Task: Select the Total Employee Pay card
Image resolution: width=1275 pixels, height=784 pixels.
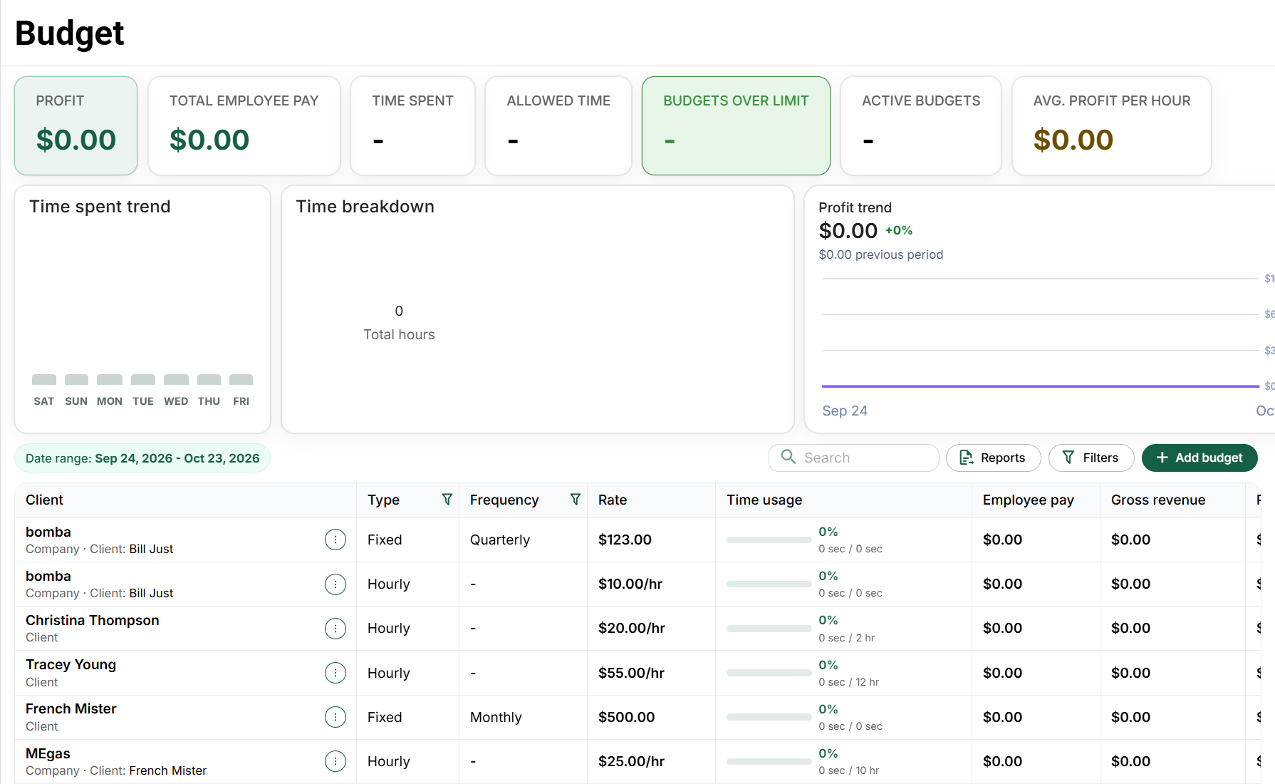Action: [244, 125]
